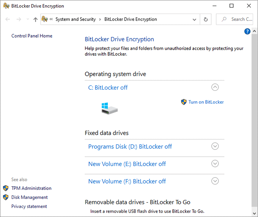Open recent locations dropdown arrow
This screenshot has height=217, width=258.
pos(28,19)
